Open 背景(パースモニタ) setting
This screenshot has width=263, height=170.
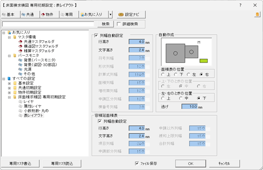[x=40, y=60]
